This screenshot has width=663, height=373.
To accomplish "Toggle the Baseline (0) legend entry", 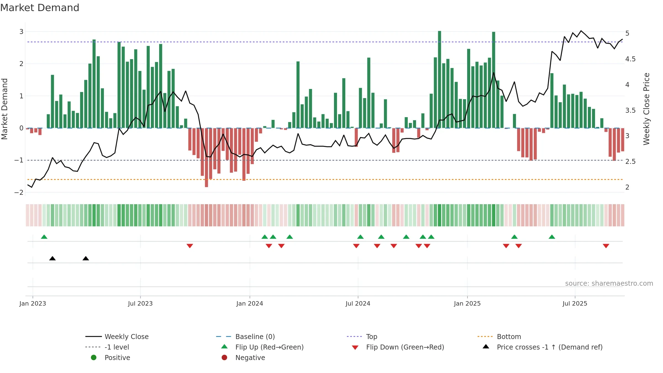I will 245,337.
